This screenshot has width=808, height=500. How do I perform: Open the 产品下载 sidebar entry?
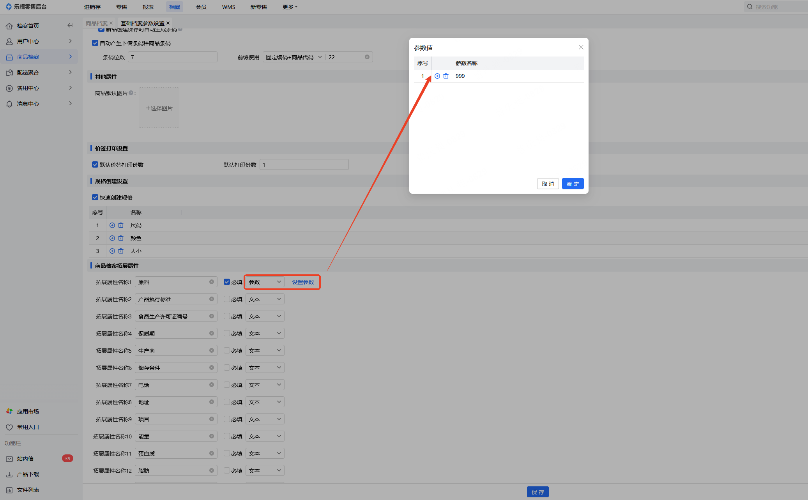[28, 474]
